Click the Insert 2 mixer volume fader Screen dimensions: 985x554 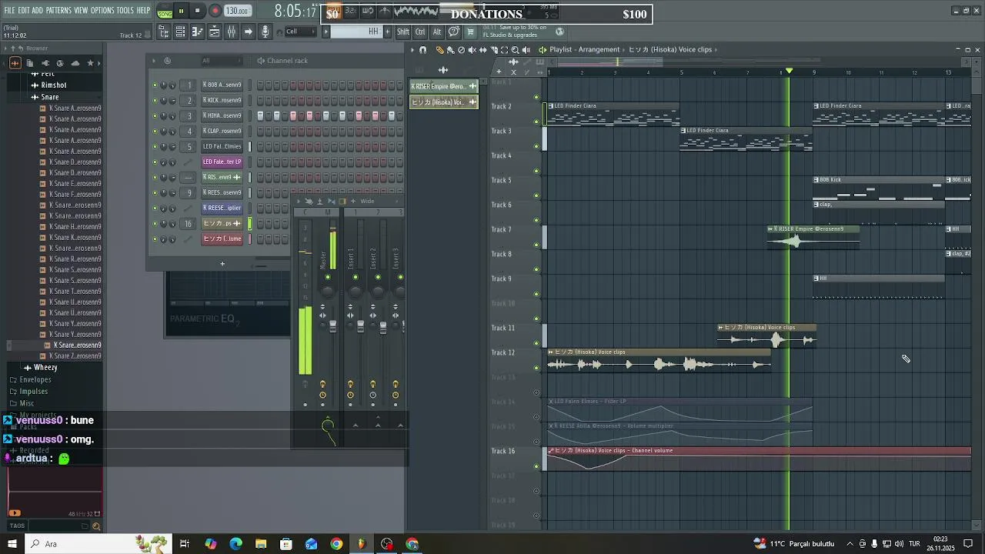click(382, 326)
